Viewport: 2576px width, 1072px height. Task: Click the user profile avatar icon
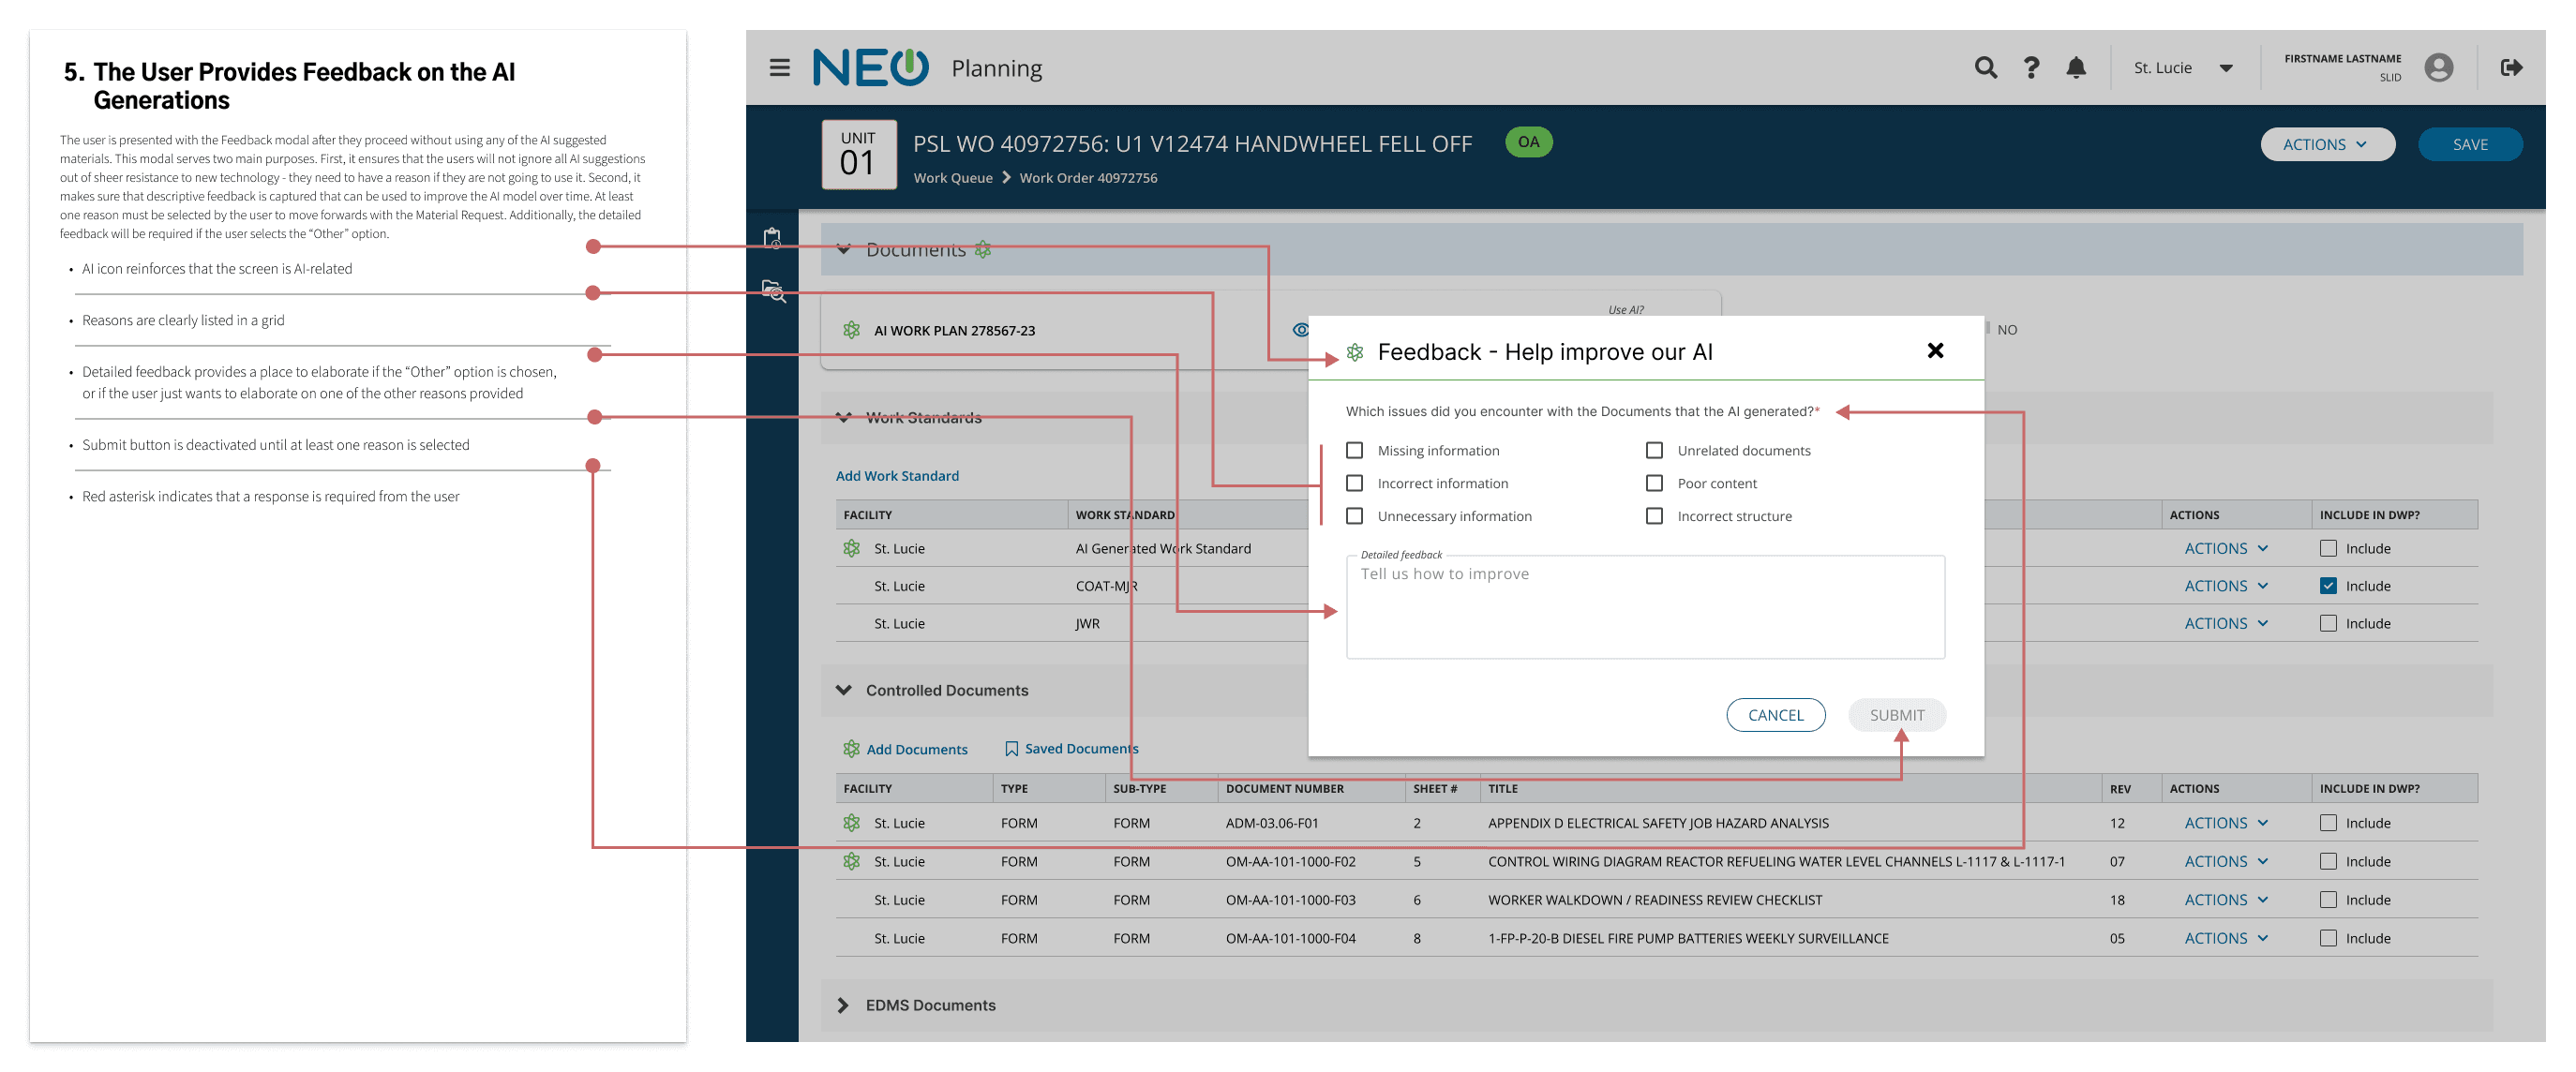pos(2438,68)
